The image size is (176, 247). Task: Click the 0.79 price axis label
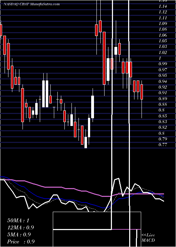coord(163,139)
